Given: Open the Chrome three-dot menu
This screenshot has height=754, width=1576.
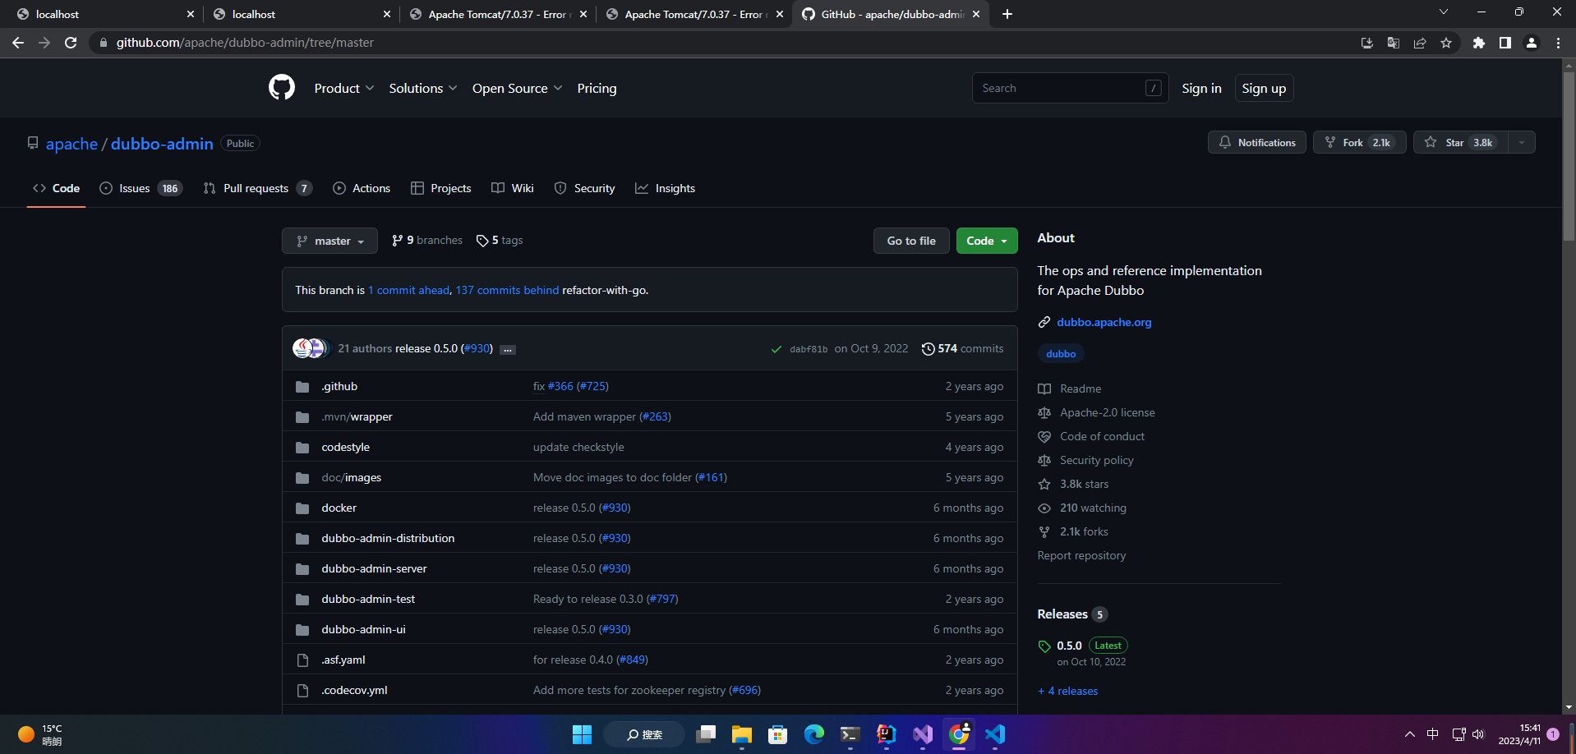Looking at the screenshot, I should tap(1558, 43).
